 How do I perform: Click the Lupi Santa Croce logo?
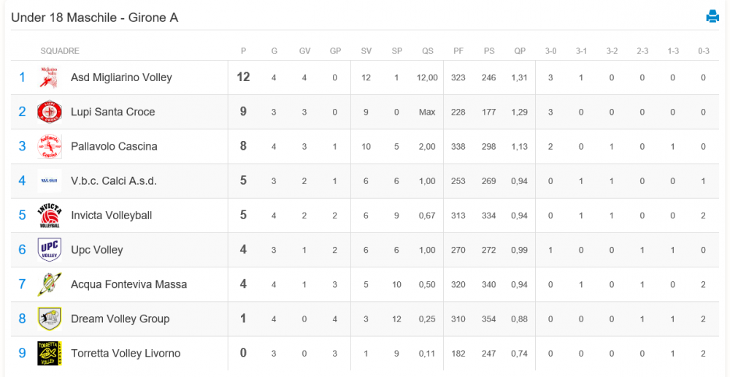tap(49, 112)
